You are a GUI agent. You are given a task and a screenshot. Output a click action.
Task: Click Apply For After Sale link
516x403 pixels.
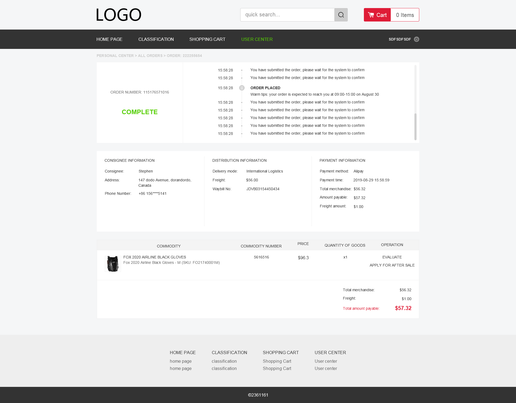point(392,265)
